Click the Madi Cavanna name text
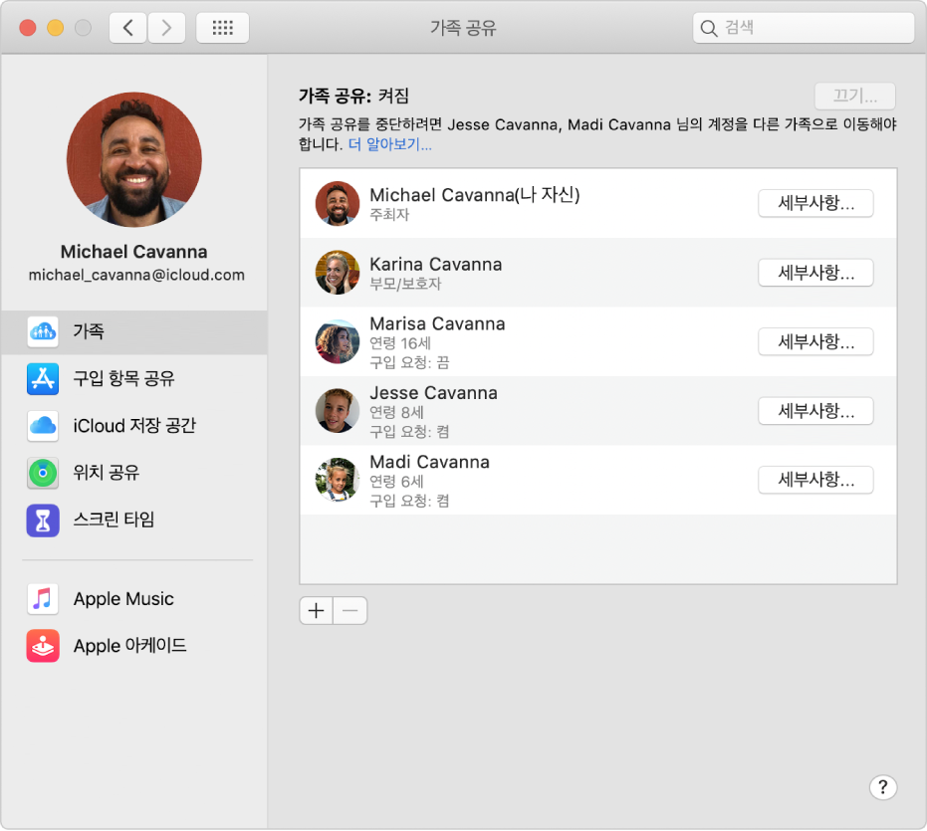927x831 pixels. tap(430, 462)
